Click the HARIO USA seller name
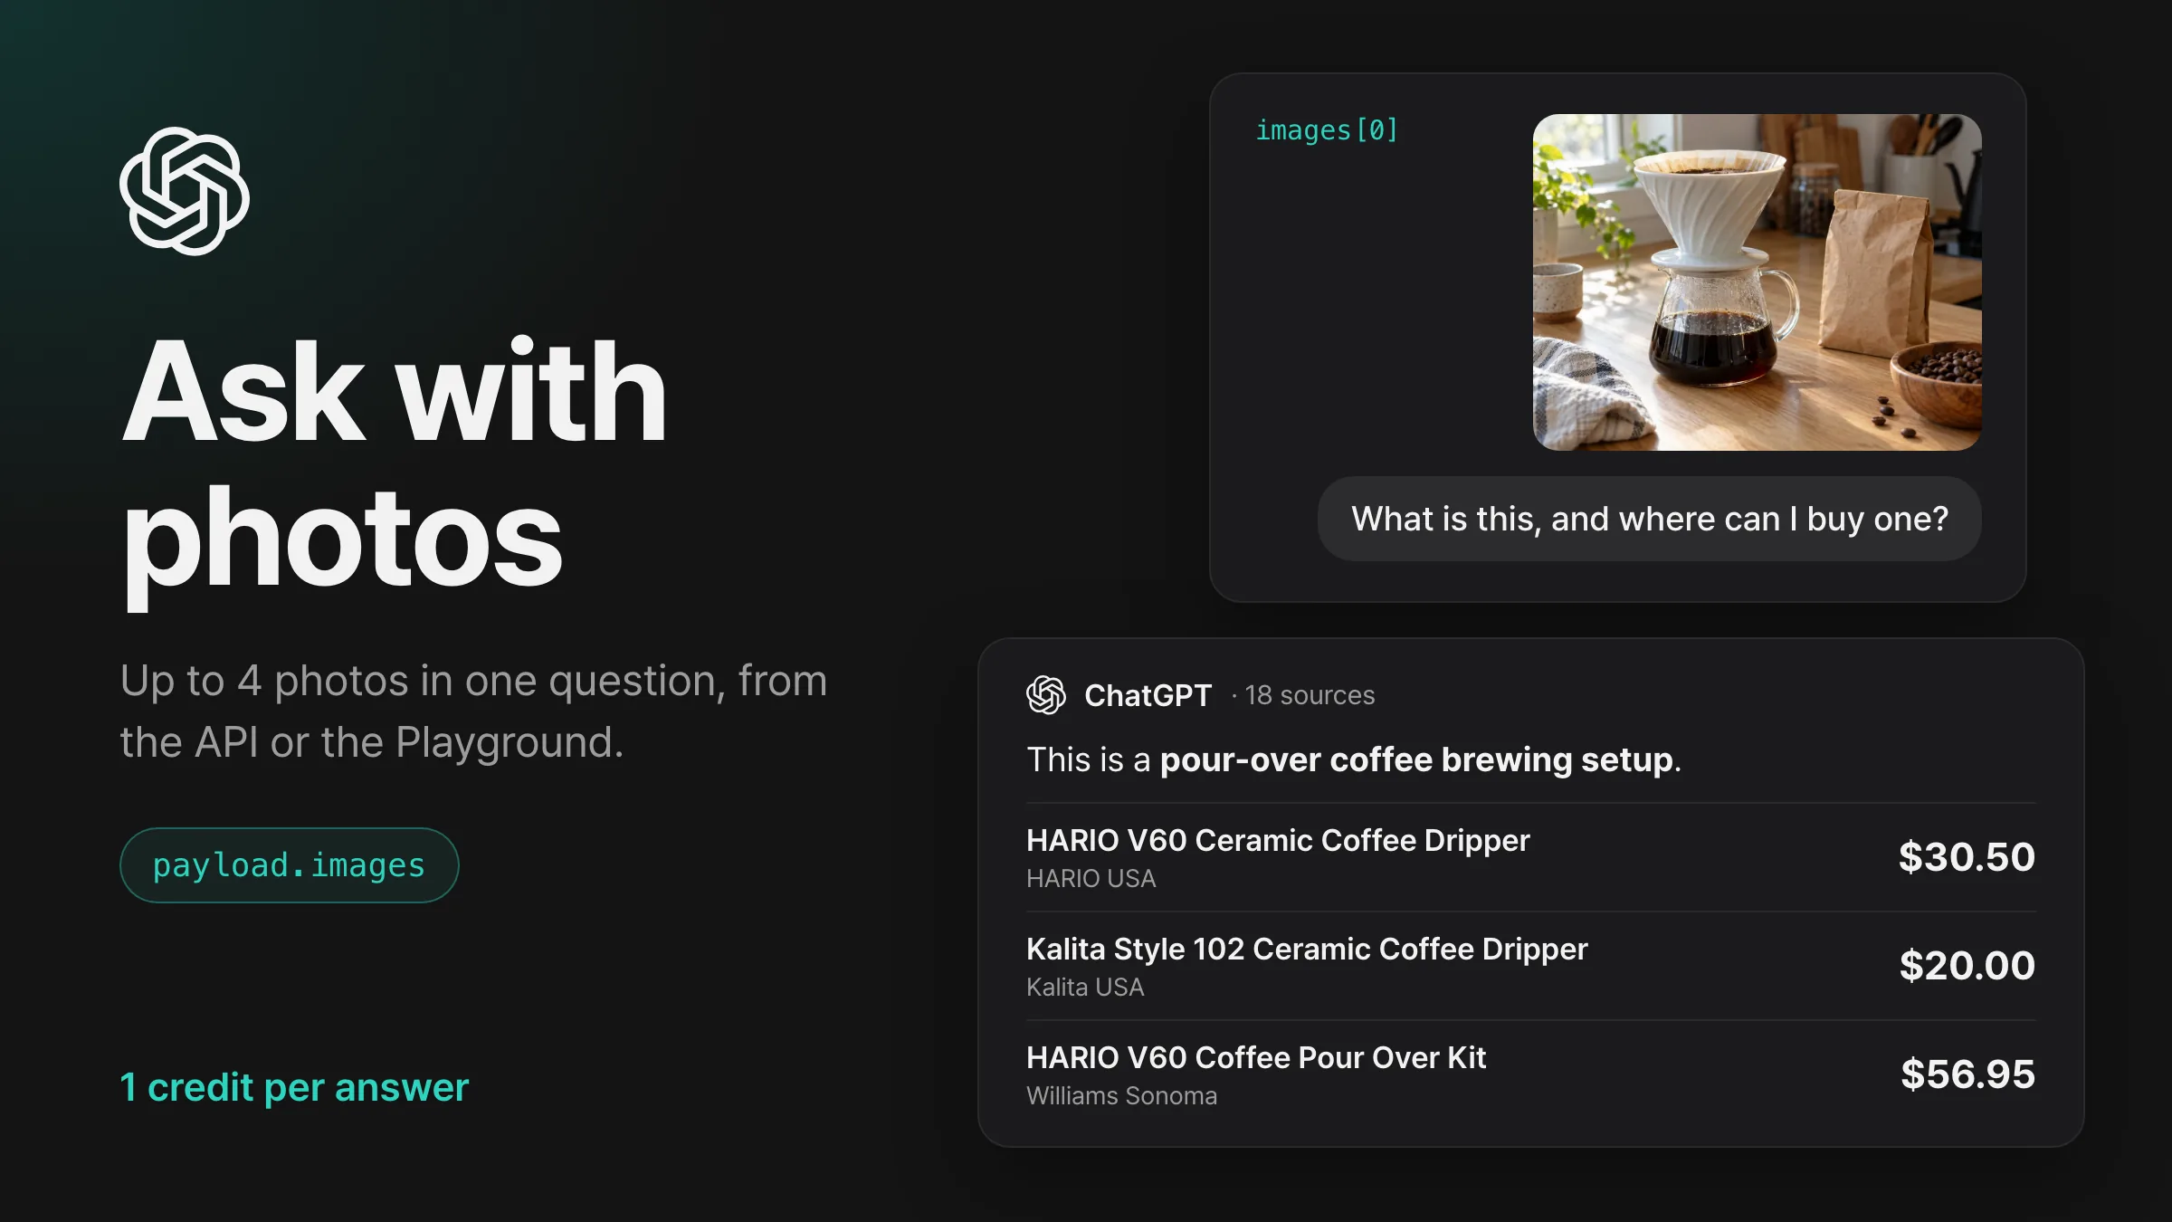Viewport: 2172px width, 1222px height. pos(1091,879)
